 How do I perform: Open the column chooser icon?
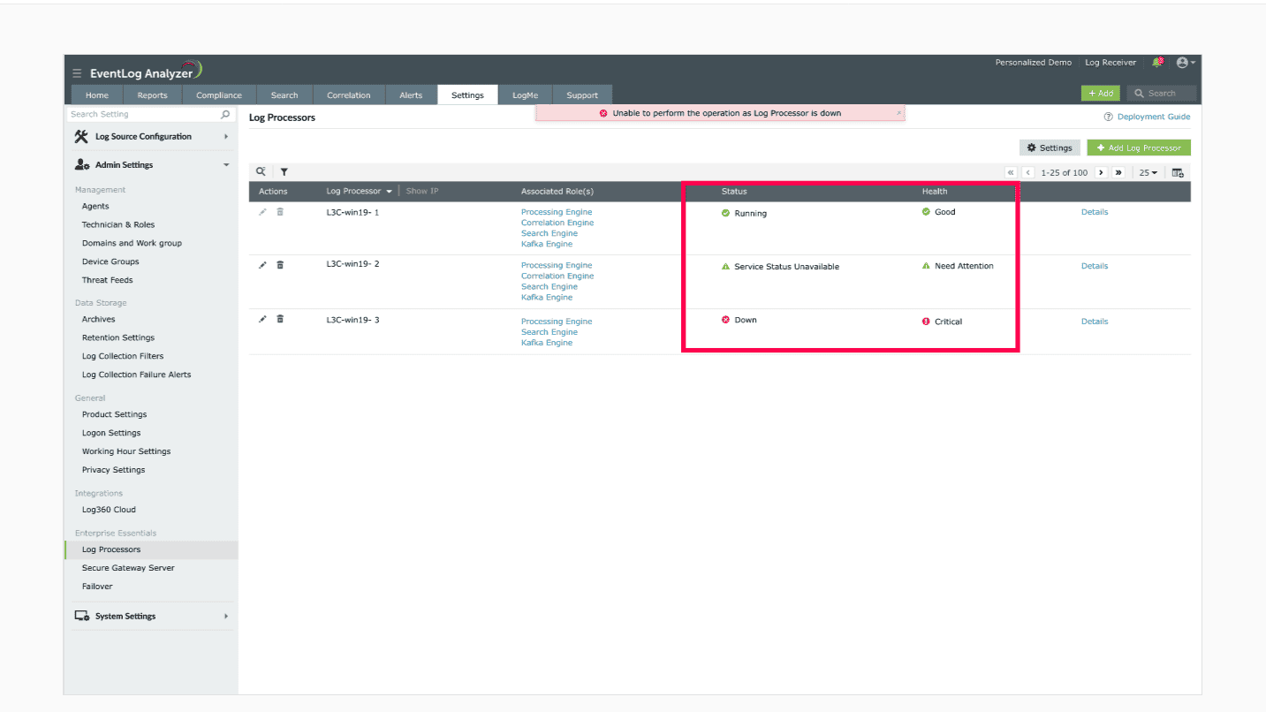point(1178,172)
